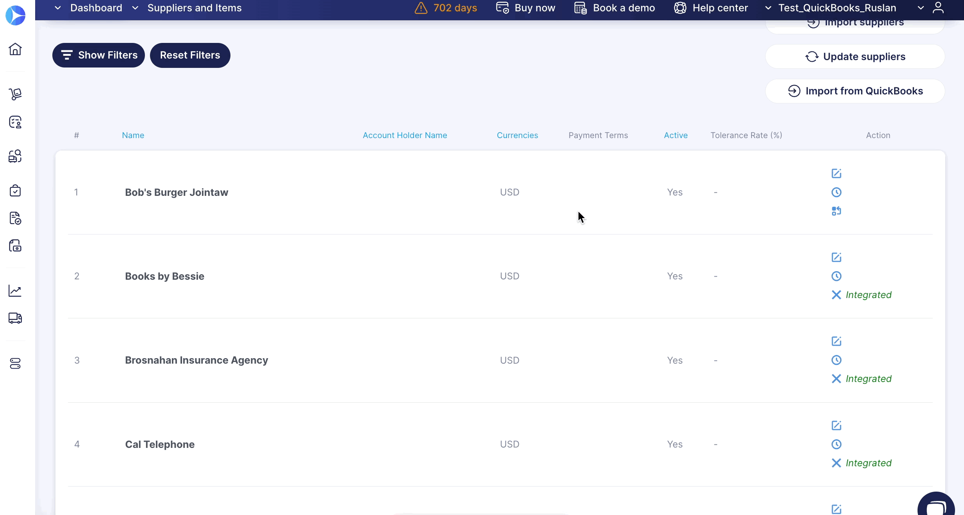The height and width of the screenshot is (515, 964).
Task: Edit supplier Brosnahan Insurance Agency
Action: point(836,341)
